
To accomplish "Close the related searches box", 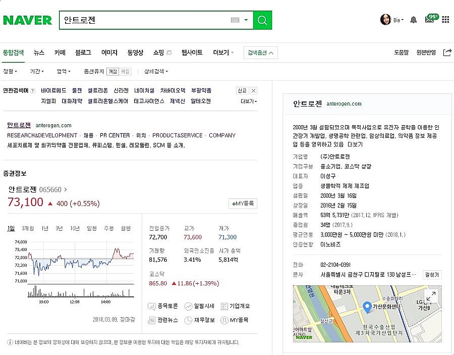I will (x=253, y=91).
